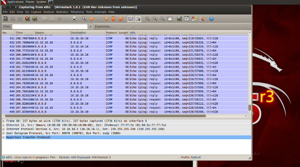Open the help icon in toolbar
Viewport: 300px width, 167px height.
(x=211, y=19)
